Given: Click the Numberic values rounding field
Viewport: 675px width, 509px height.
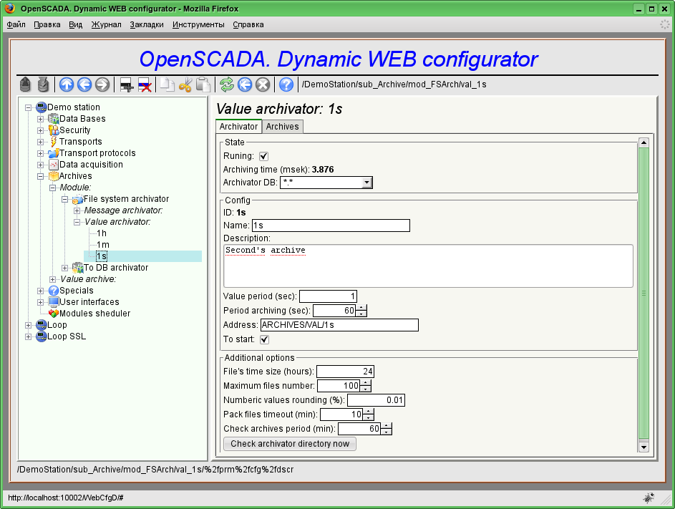Looking at the screenshot, I should tap(376, 400).
